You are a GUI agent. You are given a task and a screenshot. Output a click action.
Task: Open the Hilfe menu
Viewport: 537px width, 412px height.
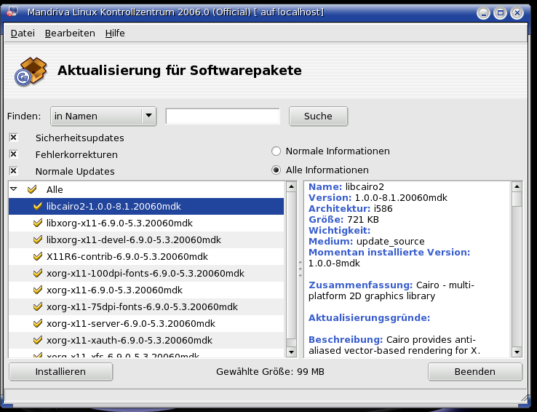point(115,33)
